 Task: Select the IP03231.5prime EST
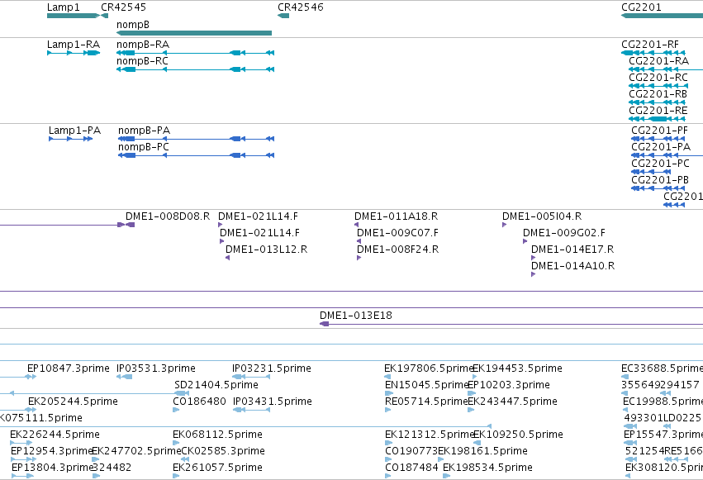pyautogui.click(x=272, y=368)
